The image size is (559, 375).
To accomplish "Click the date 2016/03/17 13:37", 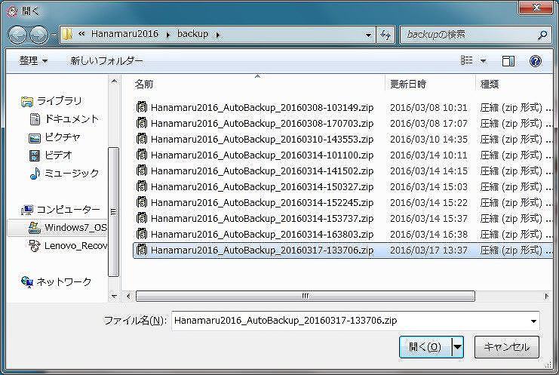I will 428,250.
